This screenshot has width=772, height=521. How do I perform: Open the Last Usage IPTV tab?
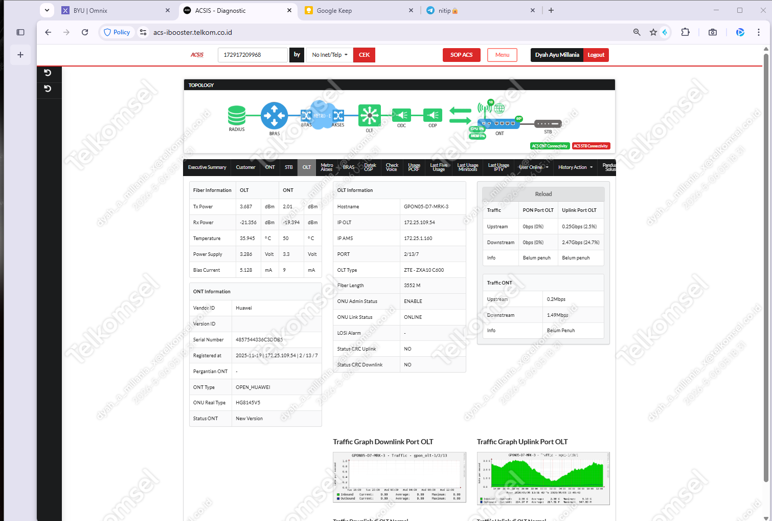[x=498, y=167]
